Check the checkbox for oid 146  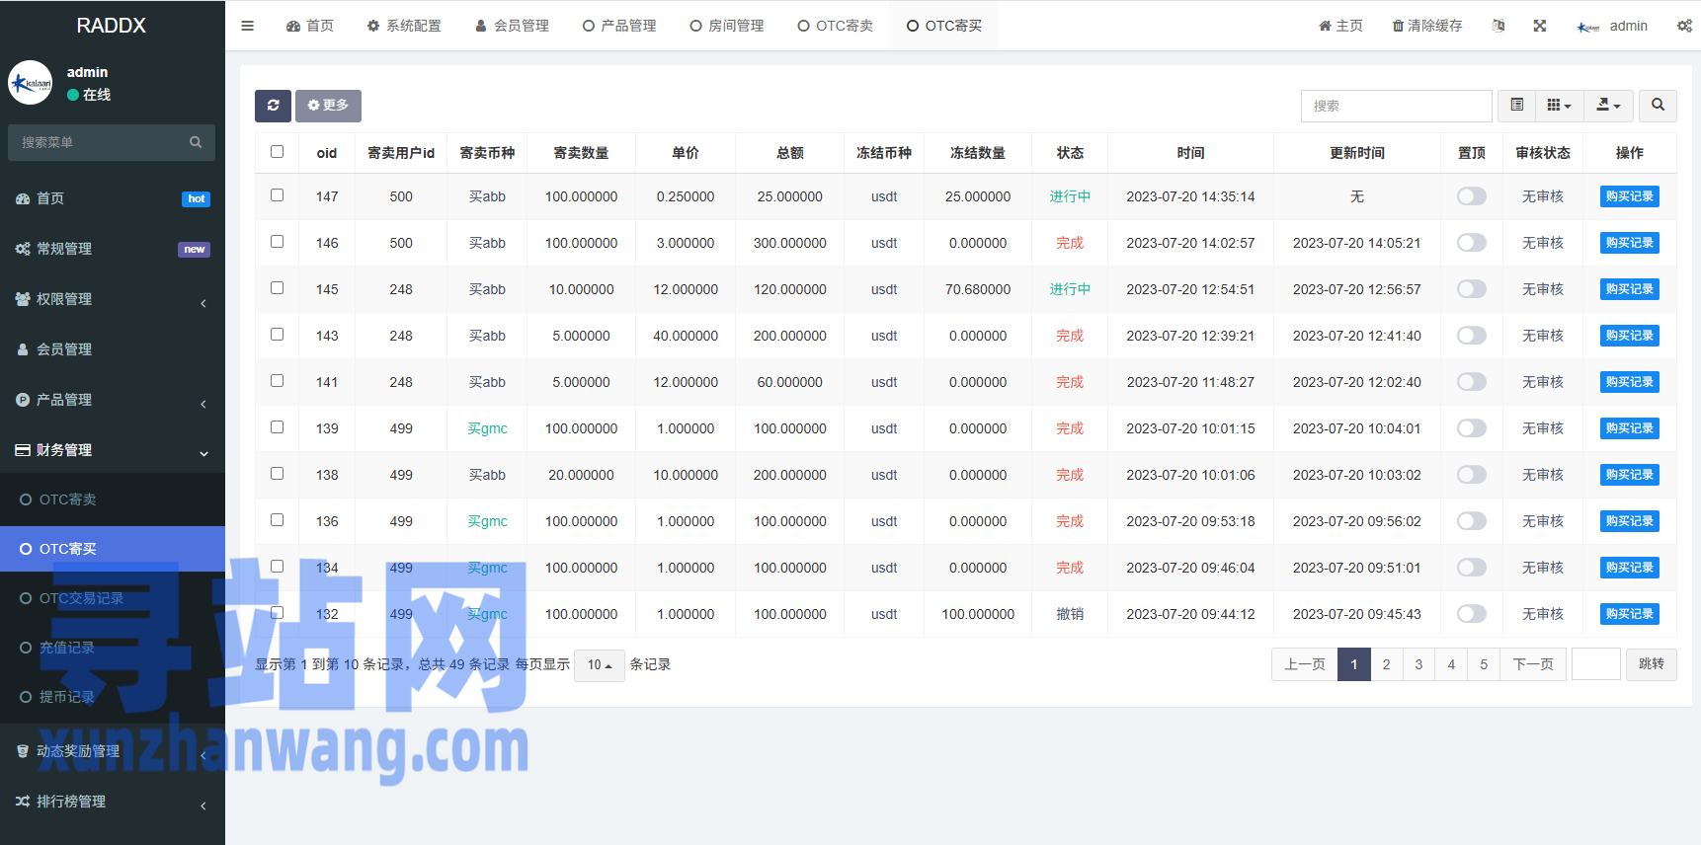(x=277, y=242)
